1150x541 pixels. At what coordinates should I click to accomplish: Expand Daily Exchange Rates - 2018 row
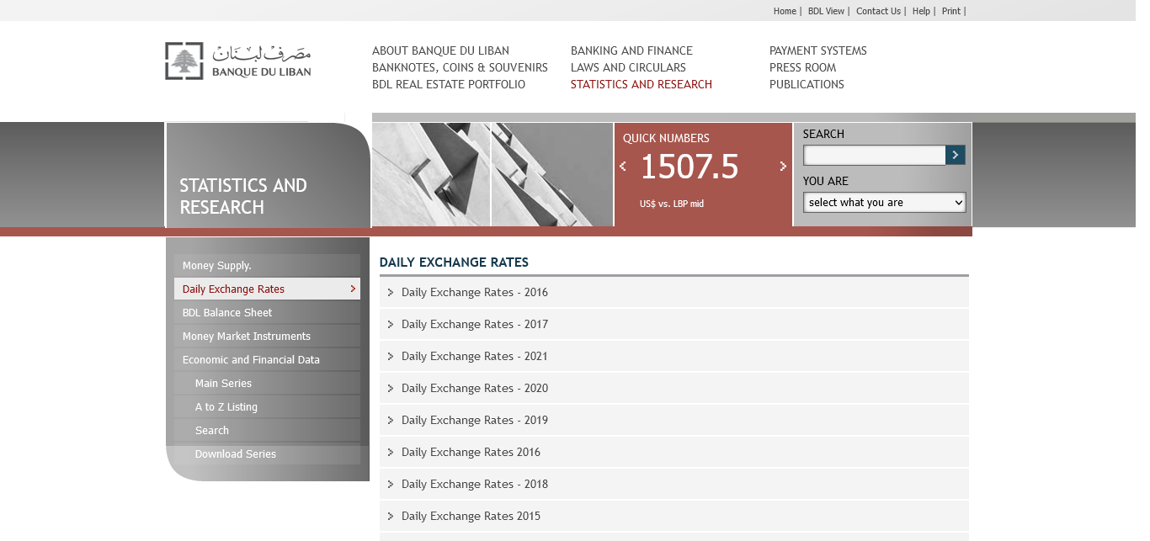pos(475,485)
